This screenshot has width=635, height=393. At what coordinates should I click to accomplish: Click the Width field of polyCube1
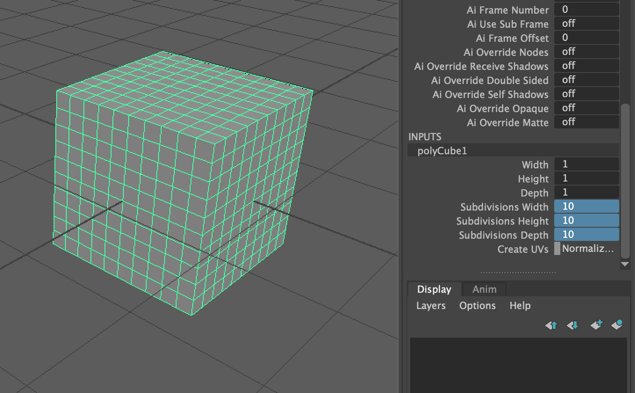click(x=586, y=164)
